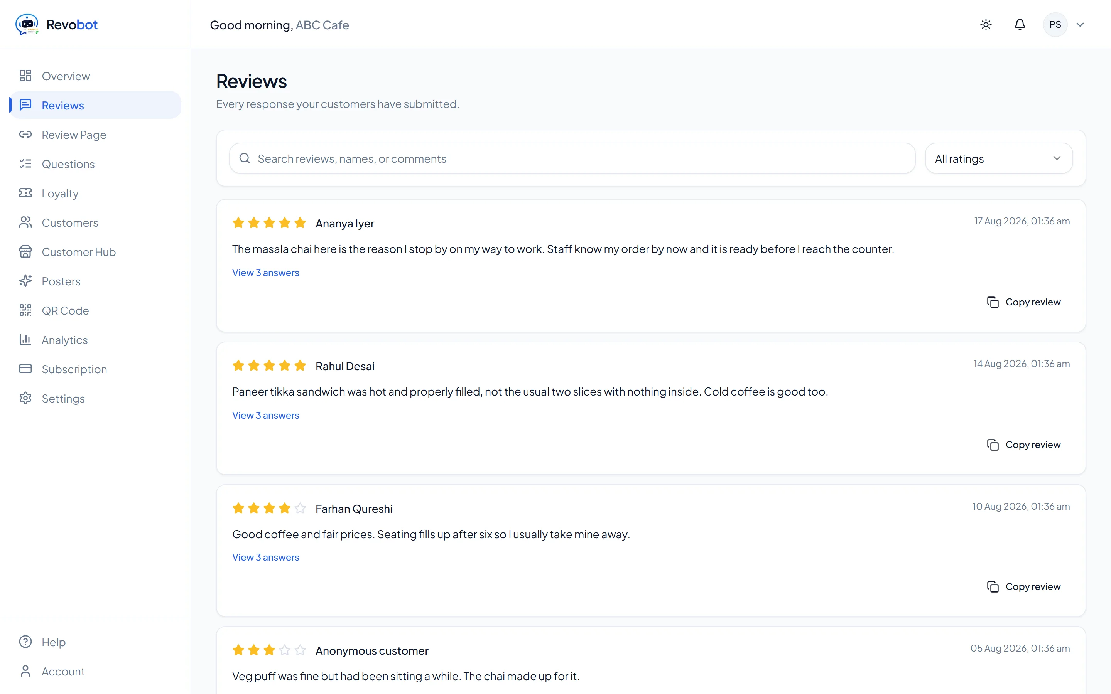Image resolution: width=1111 pixels, height=694 pixels.
Task: Click the Analytics bar chart icon
Action: (x=26, y=340)
